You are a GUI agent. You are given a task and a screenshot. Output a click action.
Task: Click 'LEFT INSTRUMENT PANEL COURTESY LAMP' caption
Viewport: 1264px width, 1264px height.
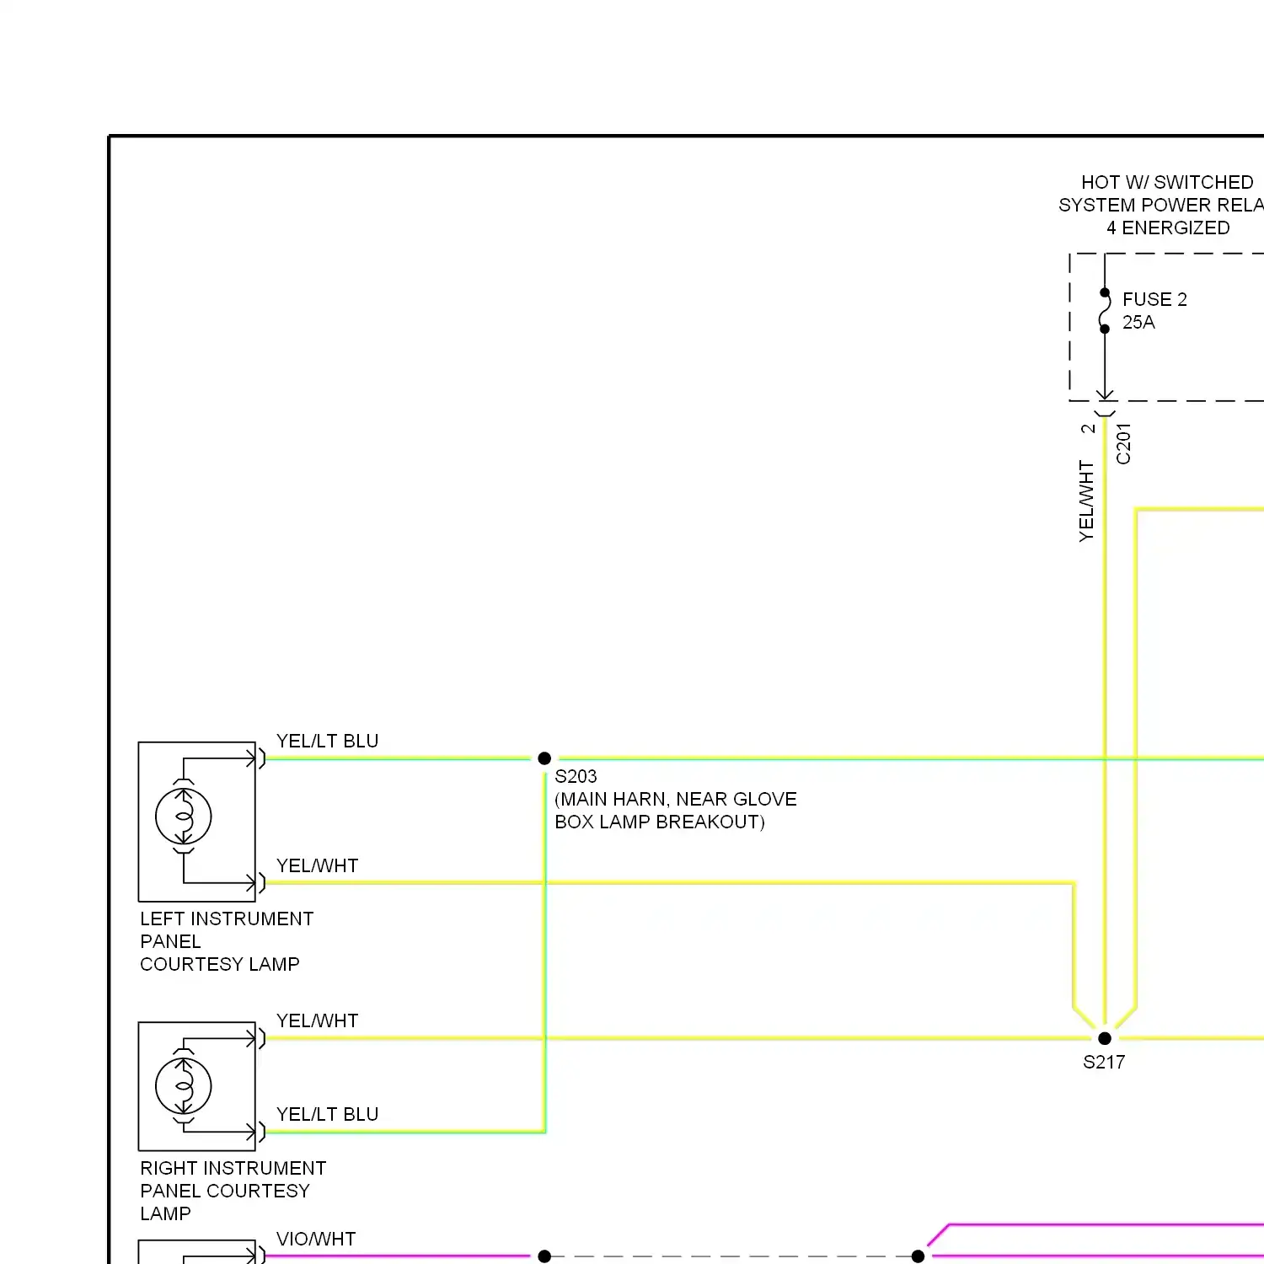pyautogui.click(x=227, y=941)
